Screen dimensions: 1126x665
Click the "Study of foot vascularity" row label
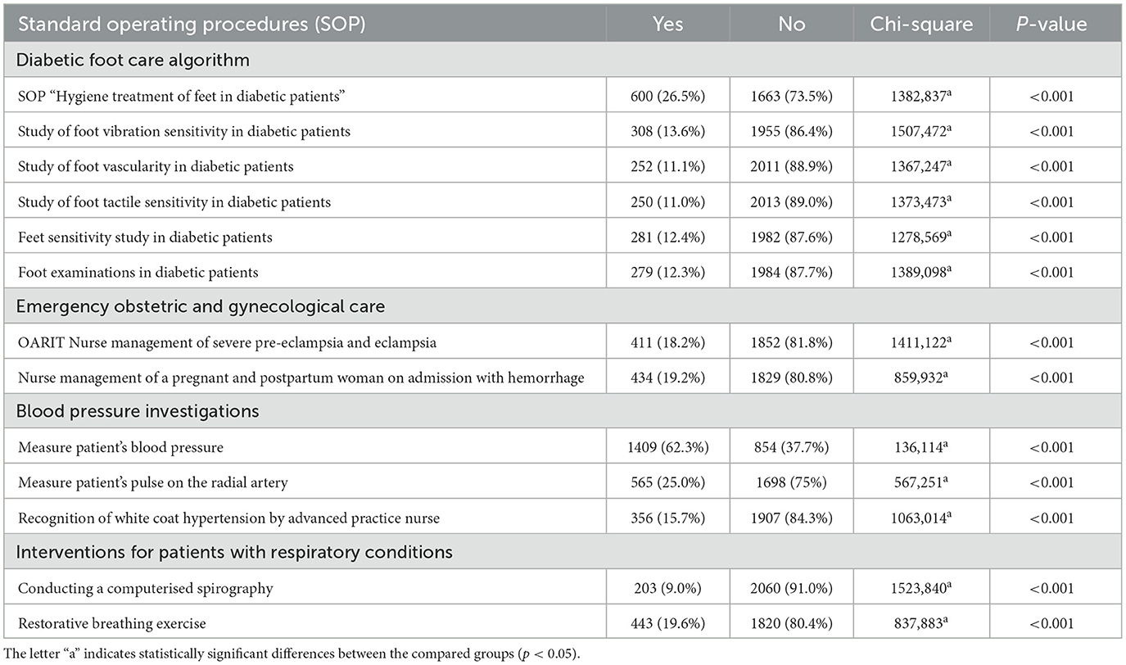coord(156,167)
